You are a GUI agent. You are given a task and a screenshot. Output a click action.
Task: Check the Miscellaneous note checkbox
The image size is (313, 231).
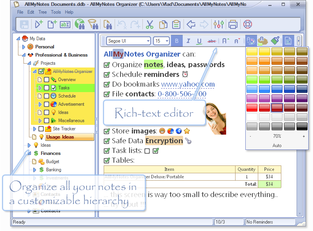click(47, 121)
